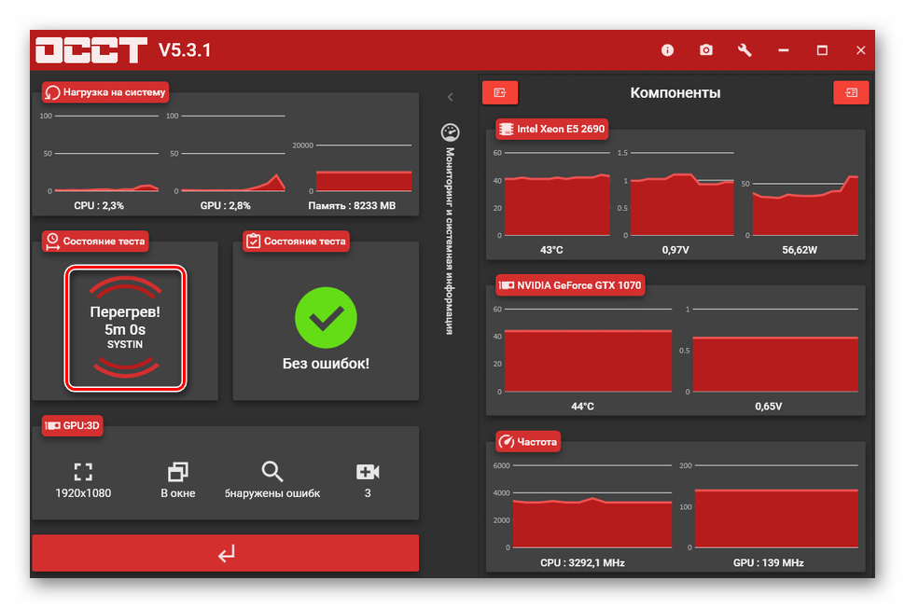Click the right red Компоненты view button
The width and height of the screenshot is (905, 608).
point(851,92)
